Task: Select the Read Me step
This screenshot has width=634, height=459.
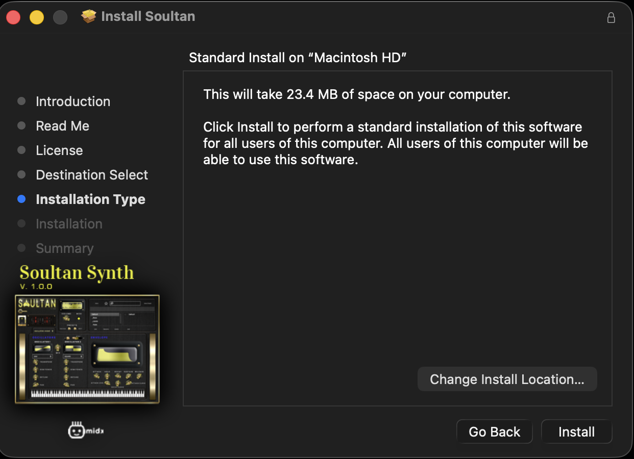Action: 62,126
